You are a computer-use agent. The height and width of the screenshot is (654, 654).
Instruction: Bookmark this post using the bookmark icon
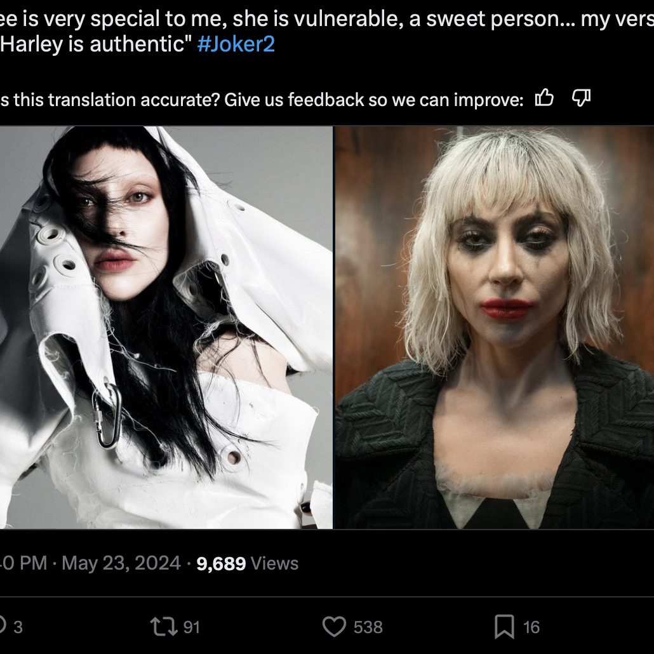(x=504, y=627)
